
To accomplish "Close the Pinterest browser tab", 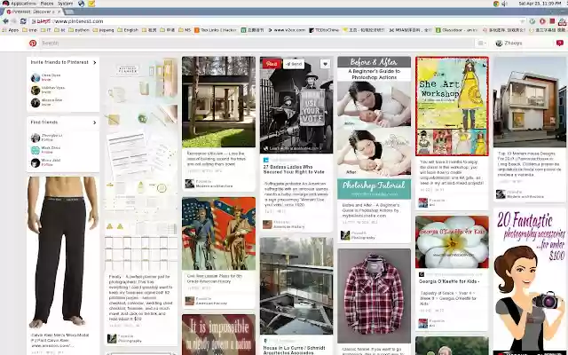I will click(59, 12).
